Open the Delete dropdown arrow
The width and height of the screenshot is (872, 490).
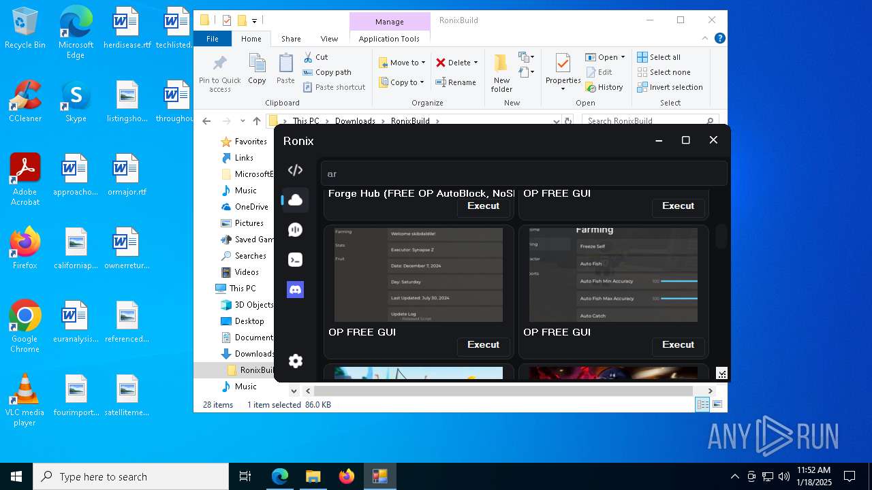click(476, 63)
